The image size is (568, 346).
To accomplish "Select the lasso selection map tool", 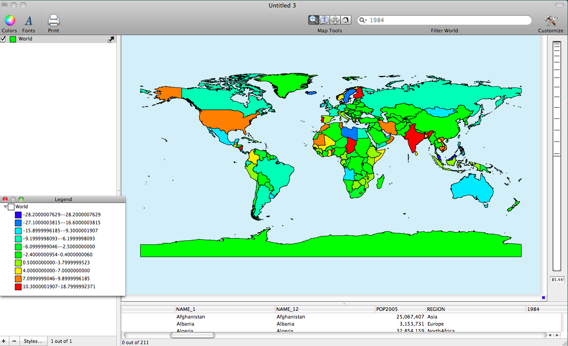I will tap(346, 20).
